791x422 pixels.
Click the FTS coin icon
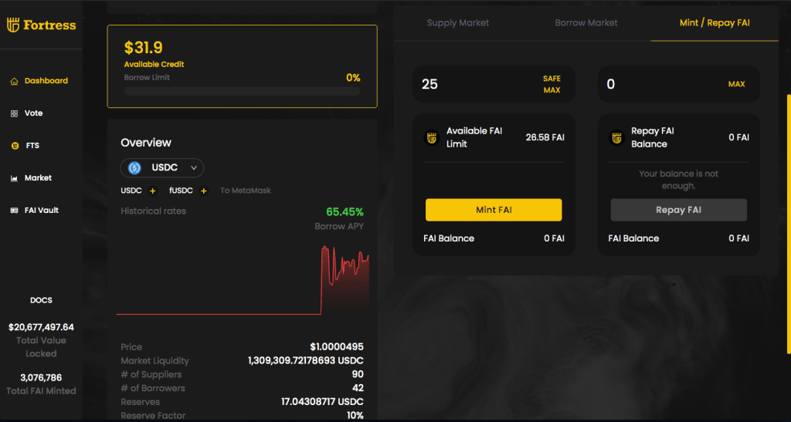tap(15, 146)
